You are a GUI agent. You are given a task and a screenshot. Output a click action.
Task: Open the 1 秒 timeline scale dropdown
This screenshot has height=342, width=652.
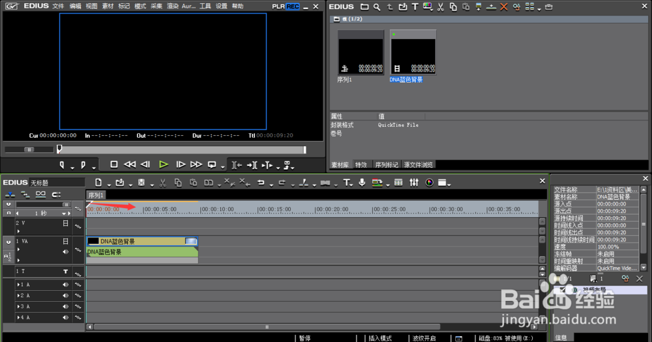click(x=64, y=213)
